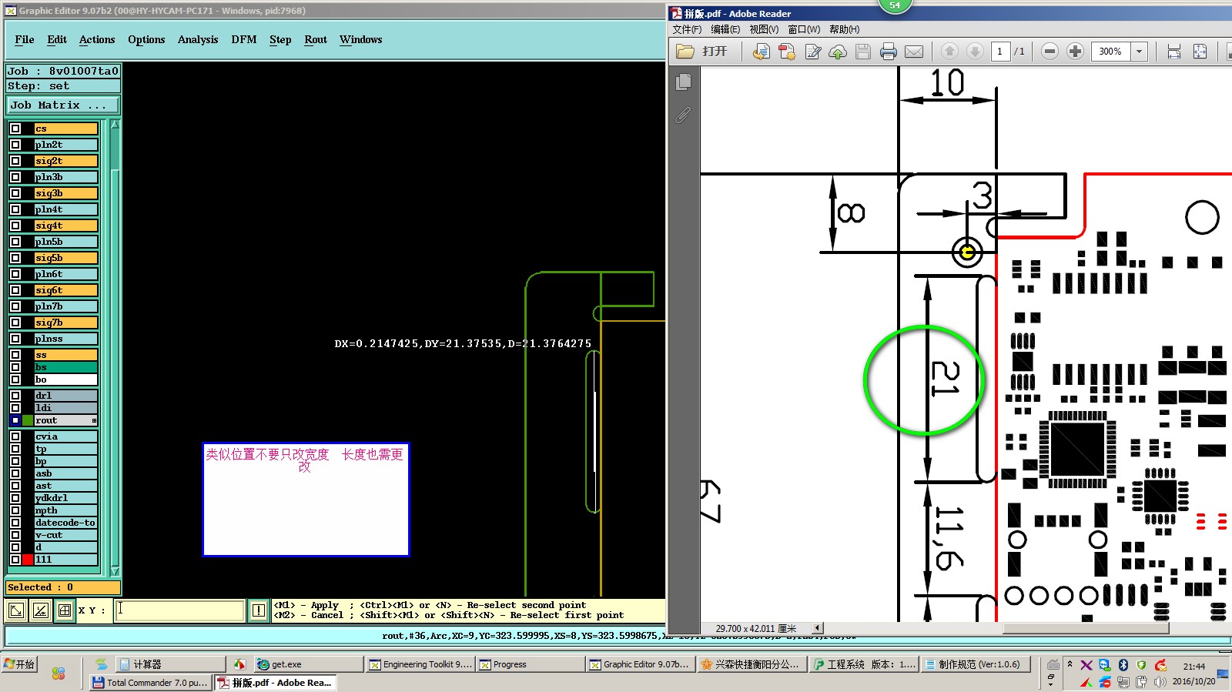Click the fit width scrolling mode icon

1174,52
